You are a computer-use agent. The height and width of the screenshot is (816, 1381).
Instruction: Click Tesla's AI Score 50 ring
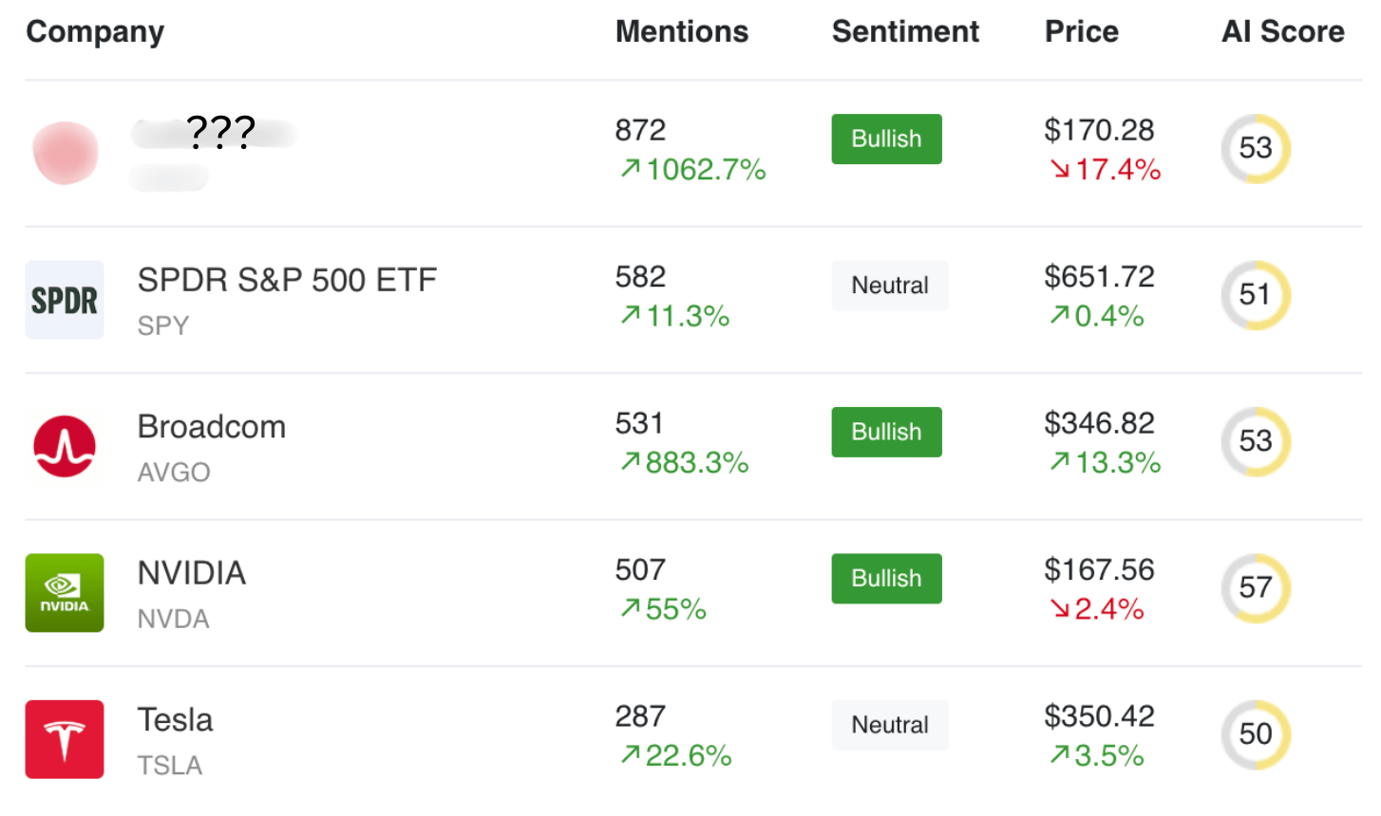pyautogui.click(x=1255, y=733)
